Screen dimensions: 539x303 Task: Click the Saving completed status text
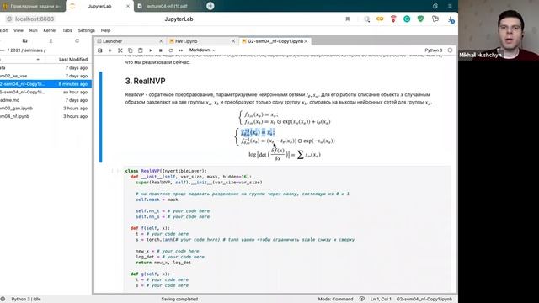point(179,300)
